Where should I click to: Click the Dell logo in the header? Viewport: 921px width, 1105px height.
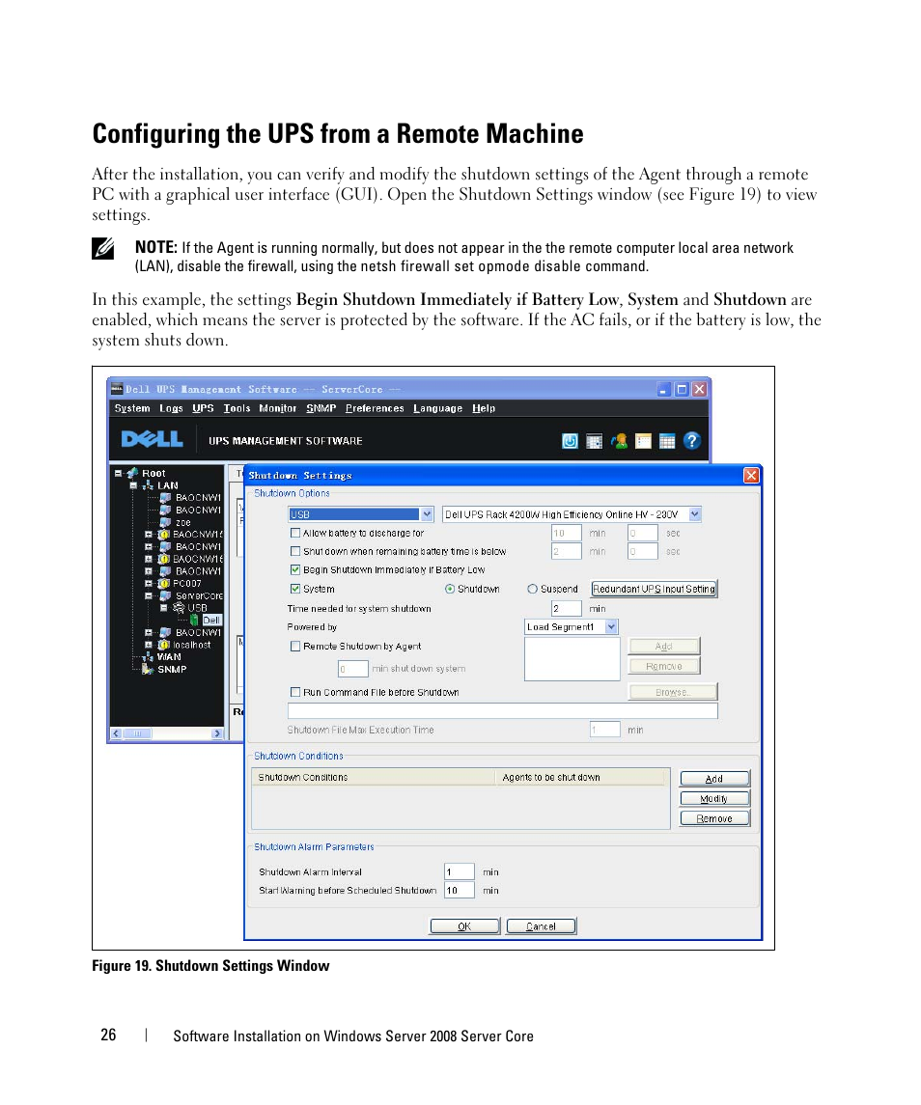[153, 440]
